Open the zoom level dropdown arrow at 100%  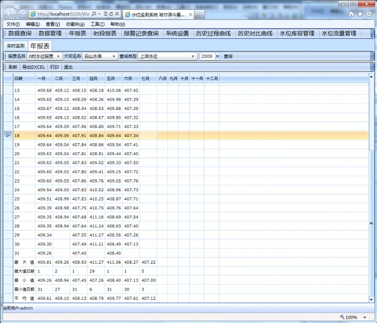(x=364, y=317)
